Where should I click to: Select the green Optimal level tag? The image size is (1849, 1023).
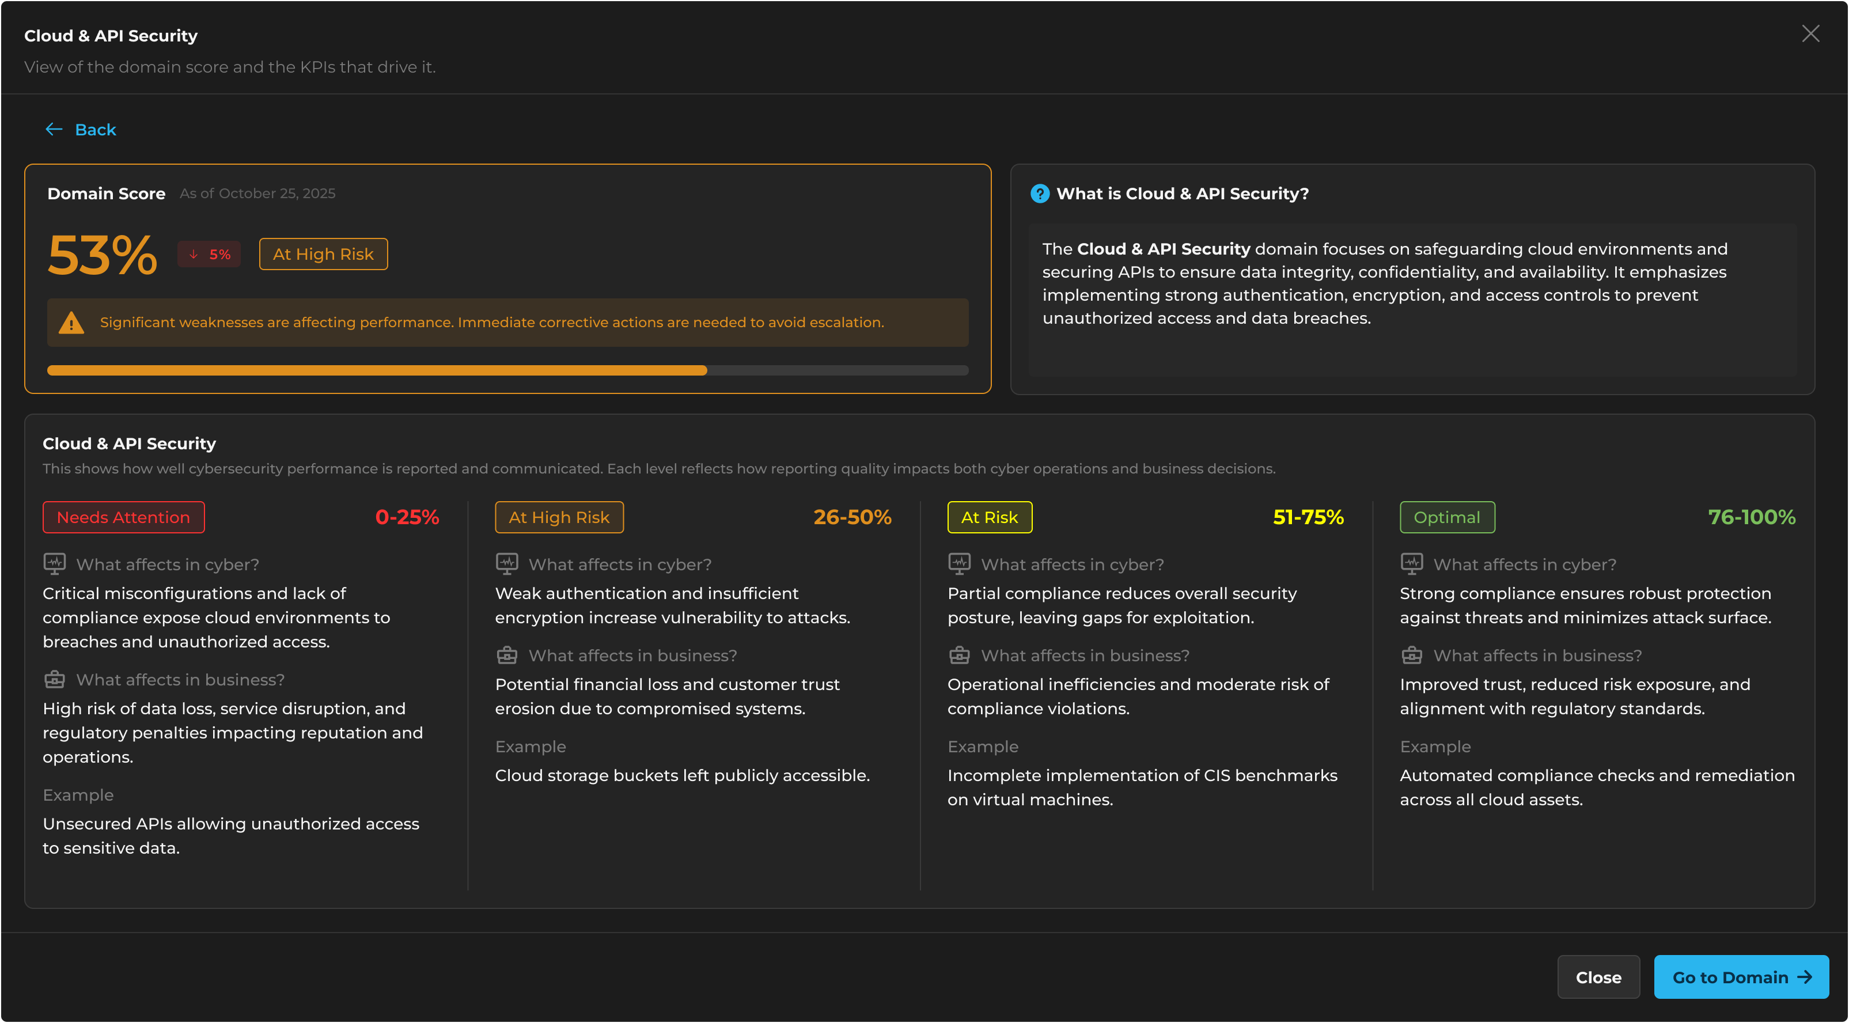click(1446, 517)
